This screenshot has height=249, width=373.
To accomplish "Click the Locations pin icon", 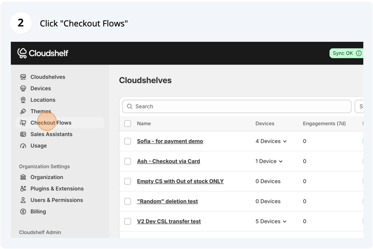I will tap(23, 100).
